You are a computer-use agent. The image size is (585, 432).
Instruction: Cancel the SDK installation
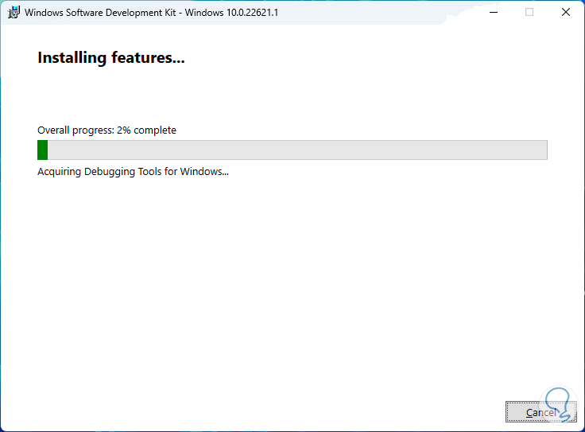[541, 412]
